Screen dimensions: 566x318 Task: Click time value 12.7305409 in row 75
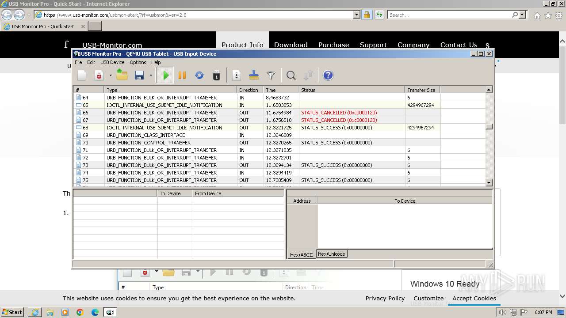(x=279, y=180)
